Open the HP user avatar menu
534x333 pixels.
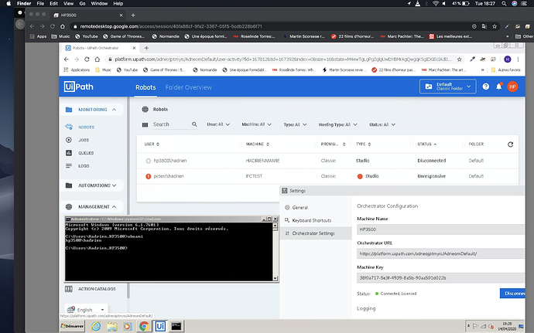(512, 87)
